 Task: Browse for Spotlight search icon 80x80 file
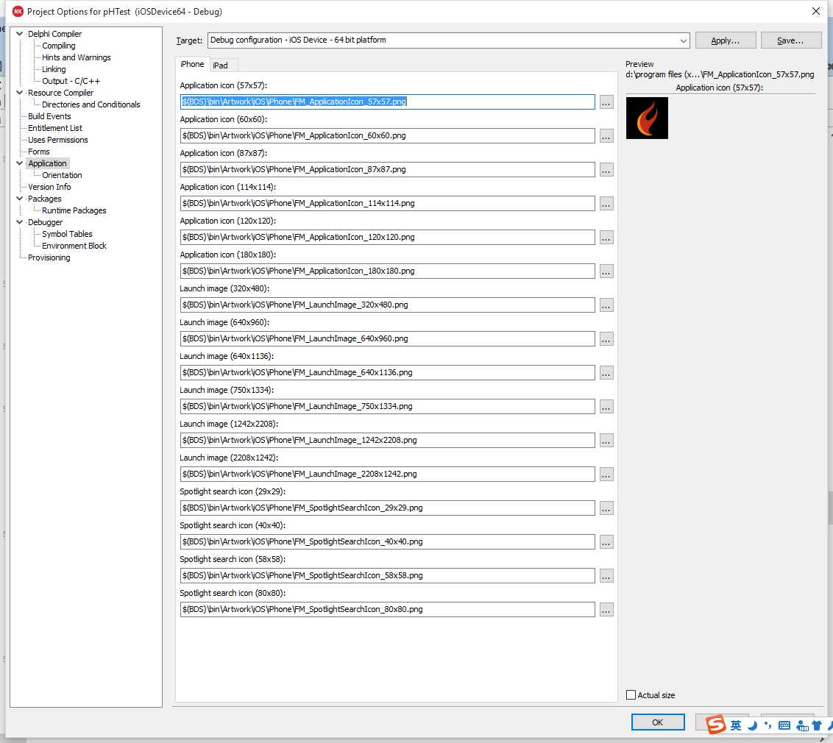[x=606, y=610]
